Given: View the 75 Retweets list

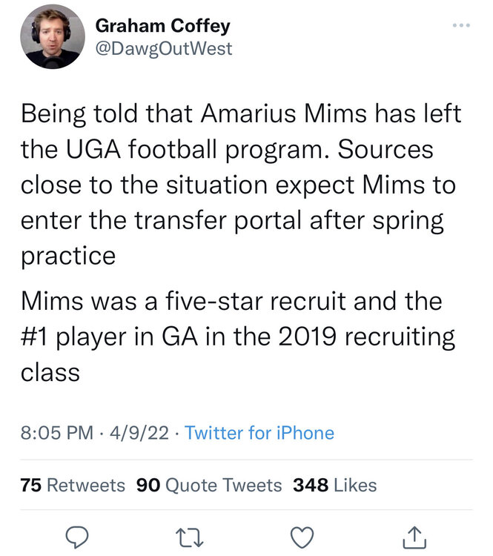Looking at the screenshot, I should tap(73, 486).
